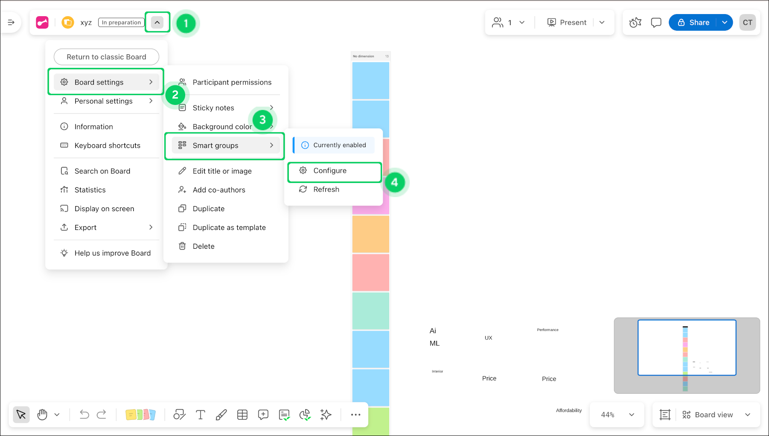Image resolution: width=769 pixels, height=436 pixels.
Task: Click the table tool icon
Action: point(242,415)
